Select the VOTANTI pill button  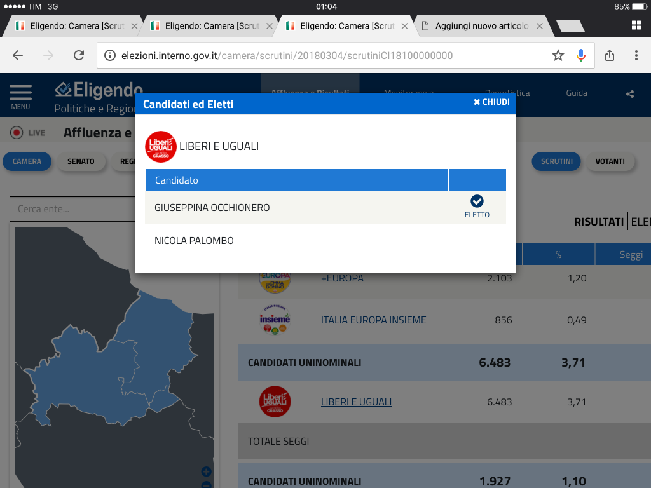610,161
